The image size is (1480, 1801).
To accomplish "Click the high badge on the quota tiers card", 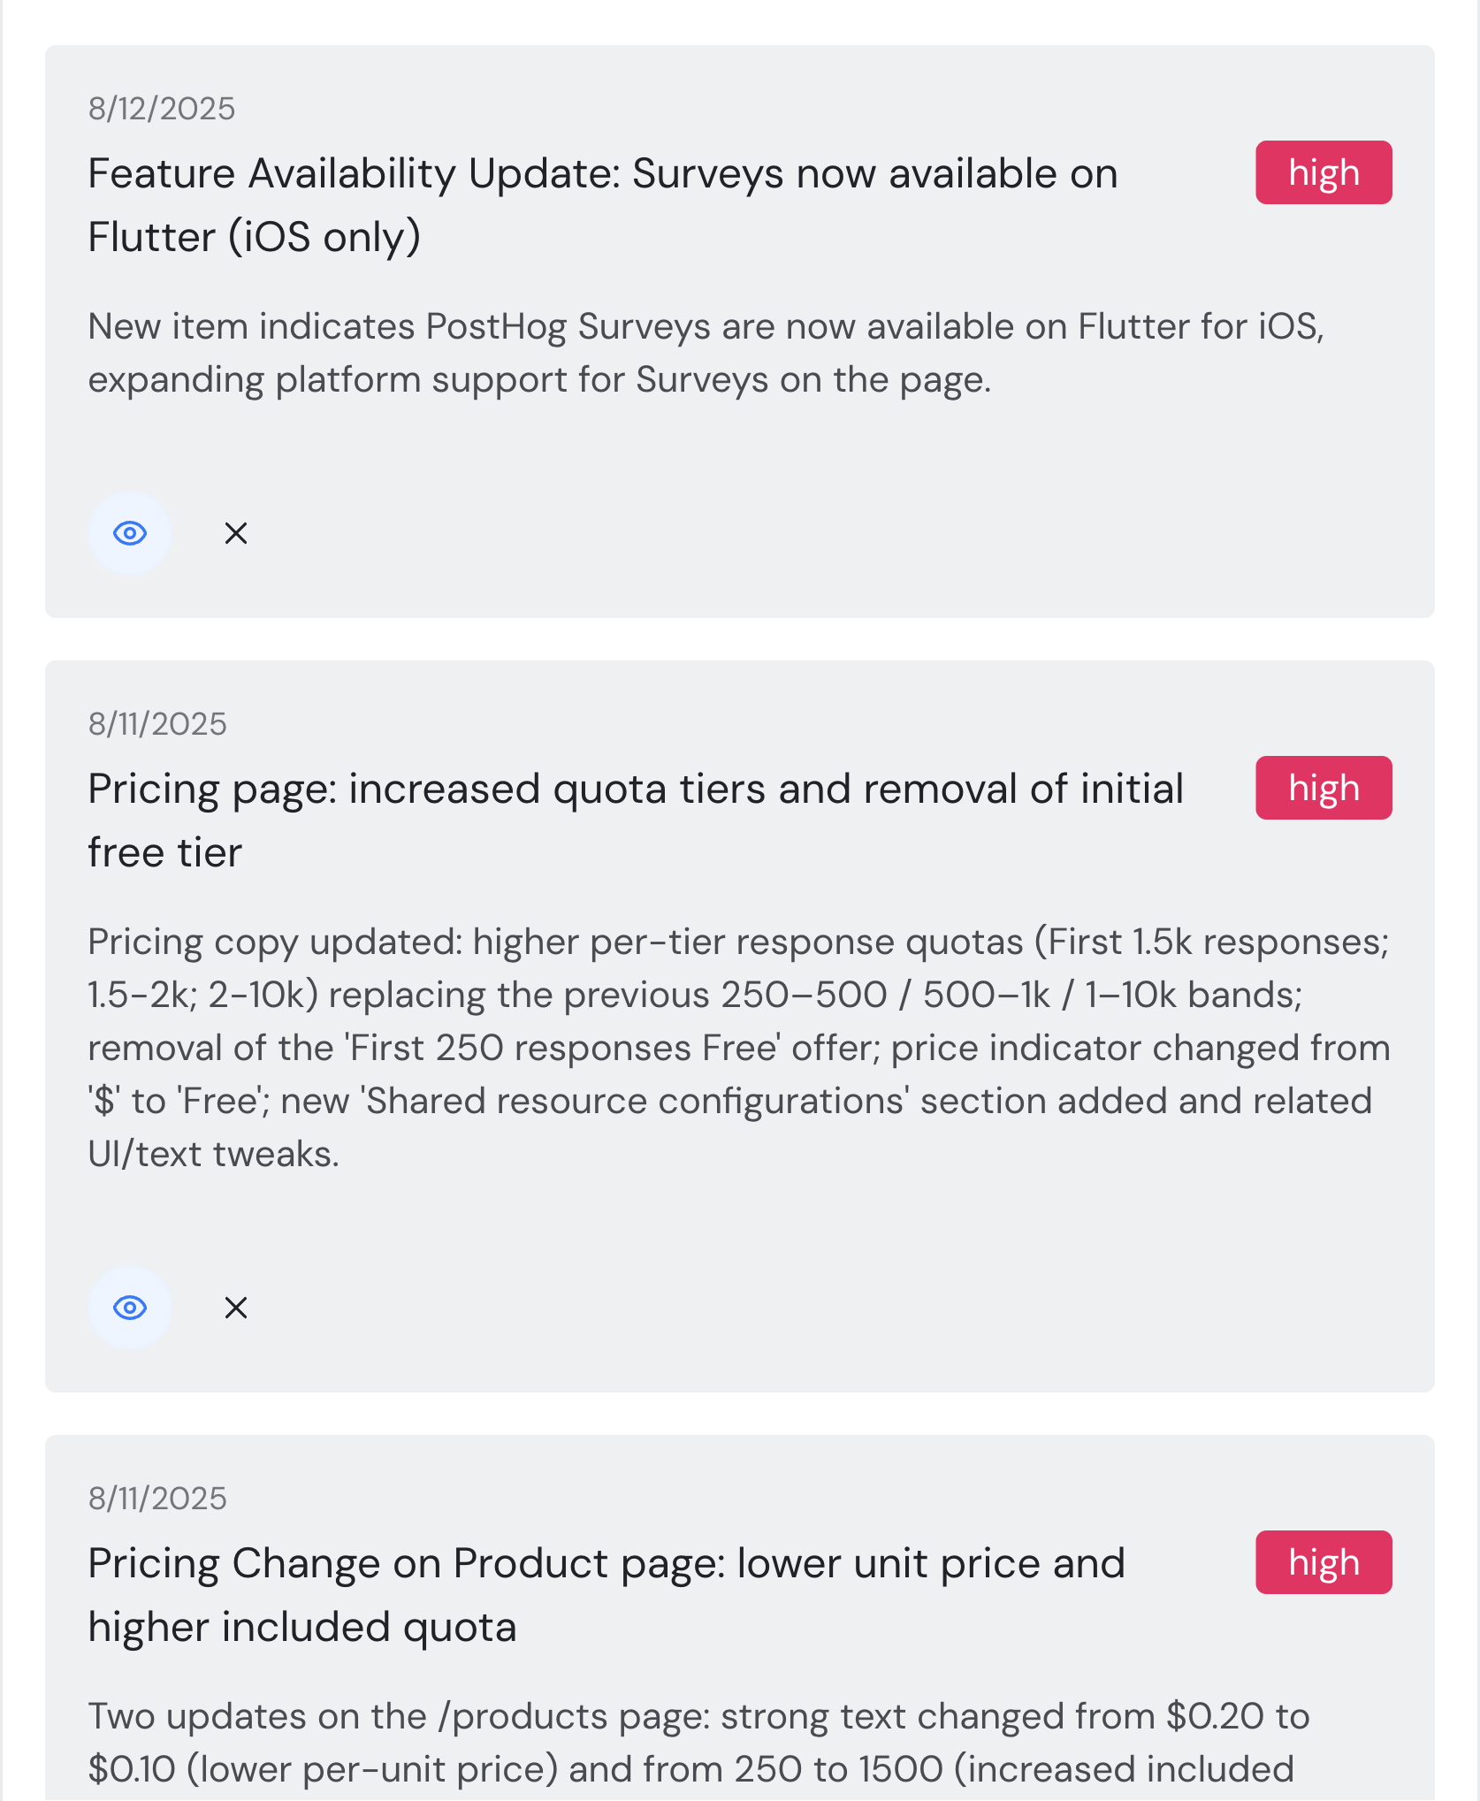I will click(x=1323, y=788).
